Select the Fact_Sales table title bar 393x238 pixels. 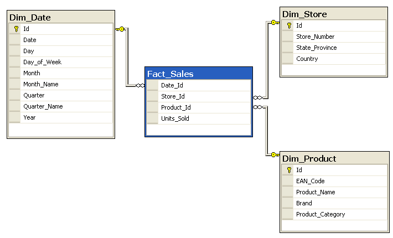point(199,74)
